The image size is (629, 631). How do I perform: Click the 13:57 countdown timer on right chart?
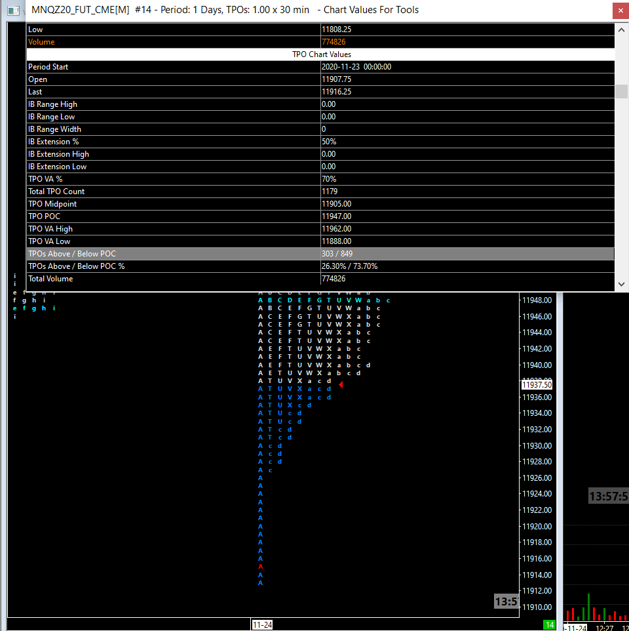(609, 496)
